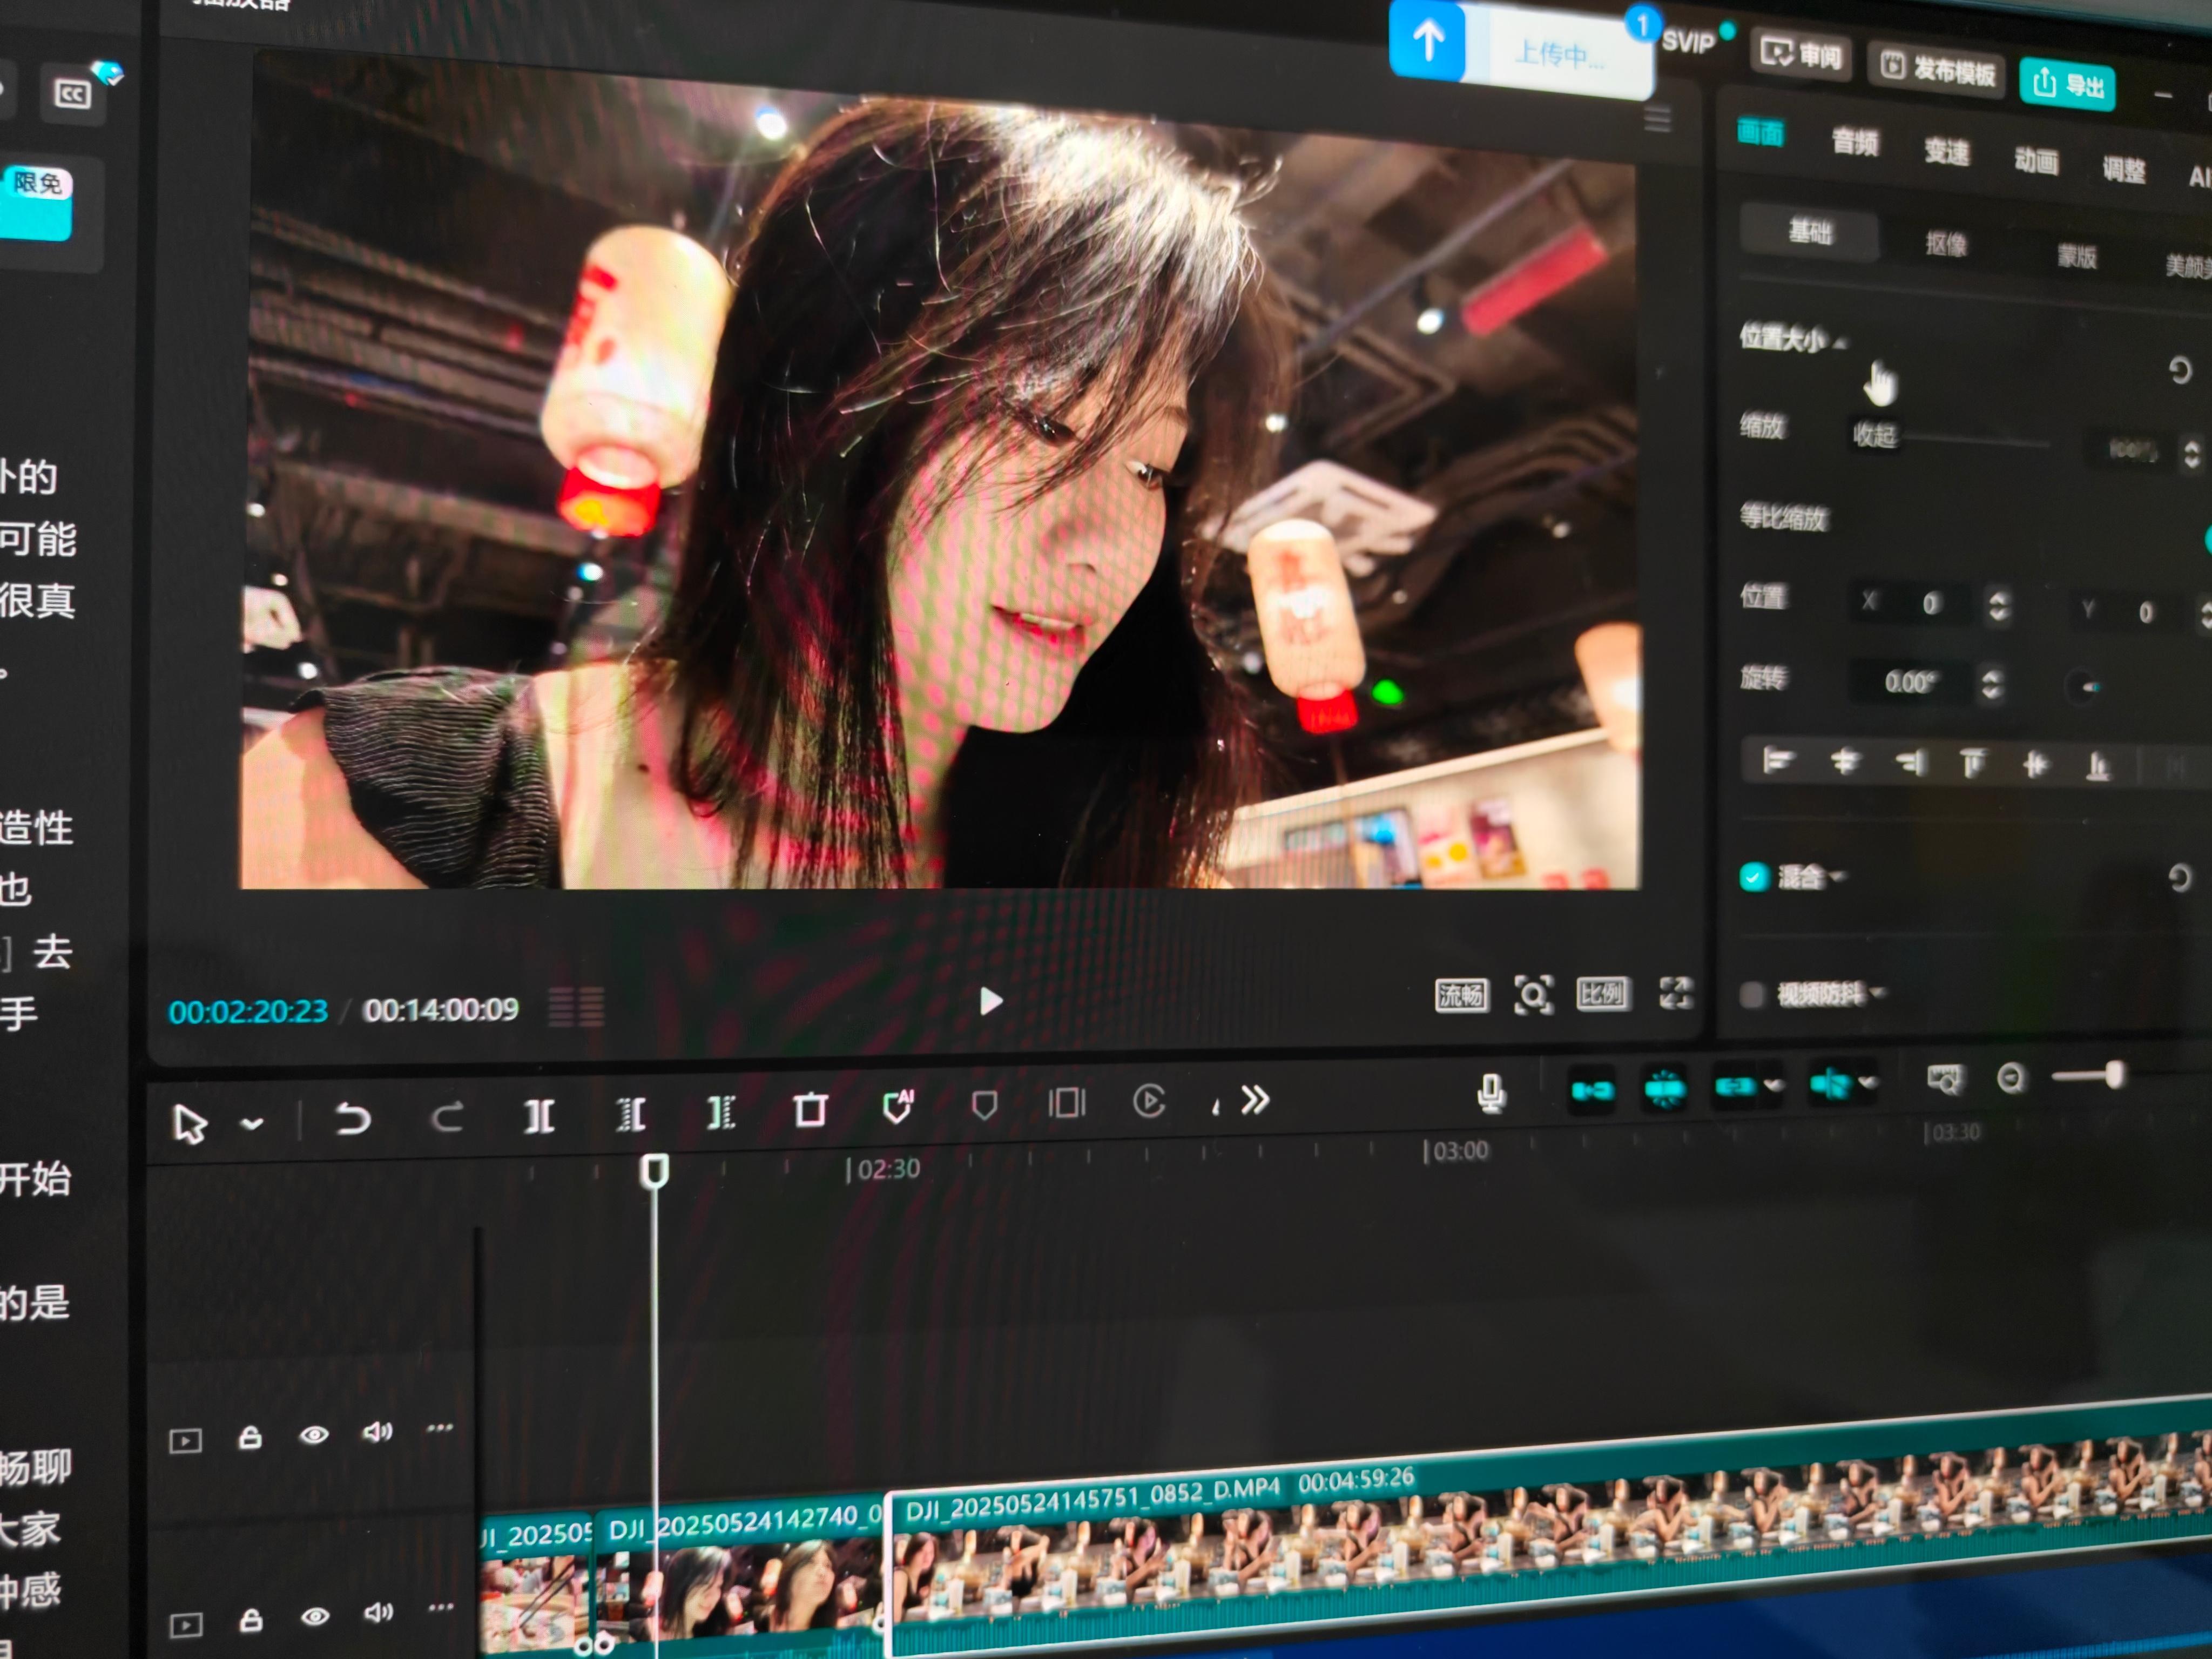The image size is (2212, 1659).
Task: Toggle auto snapping in timeline
Action: 1665,1088
